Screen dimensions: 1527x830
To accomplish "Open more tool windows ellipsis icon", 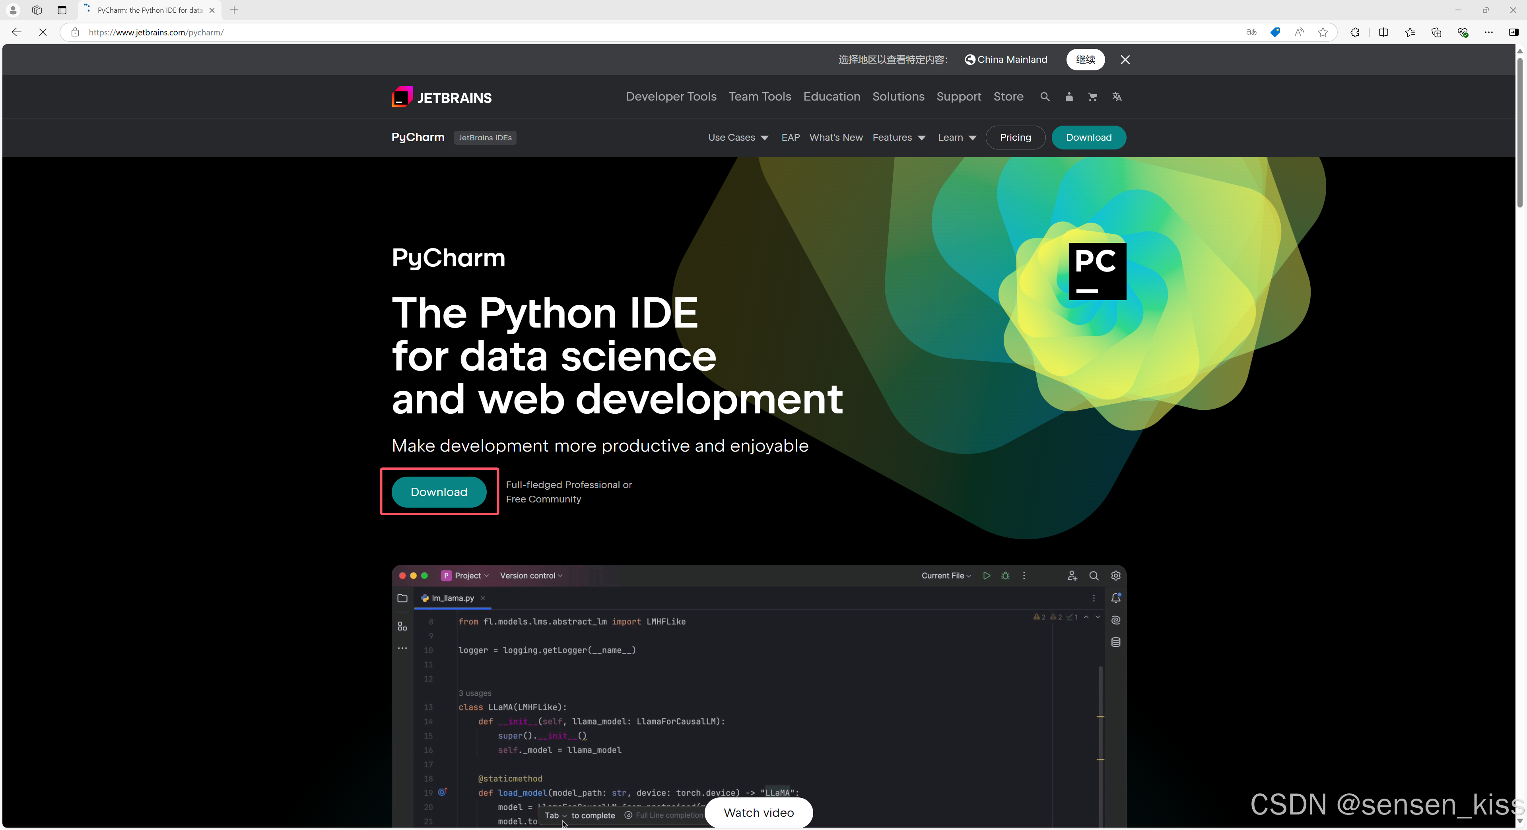I will (402, 648).
